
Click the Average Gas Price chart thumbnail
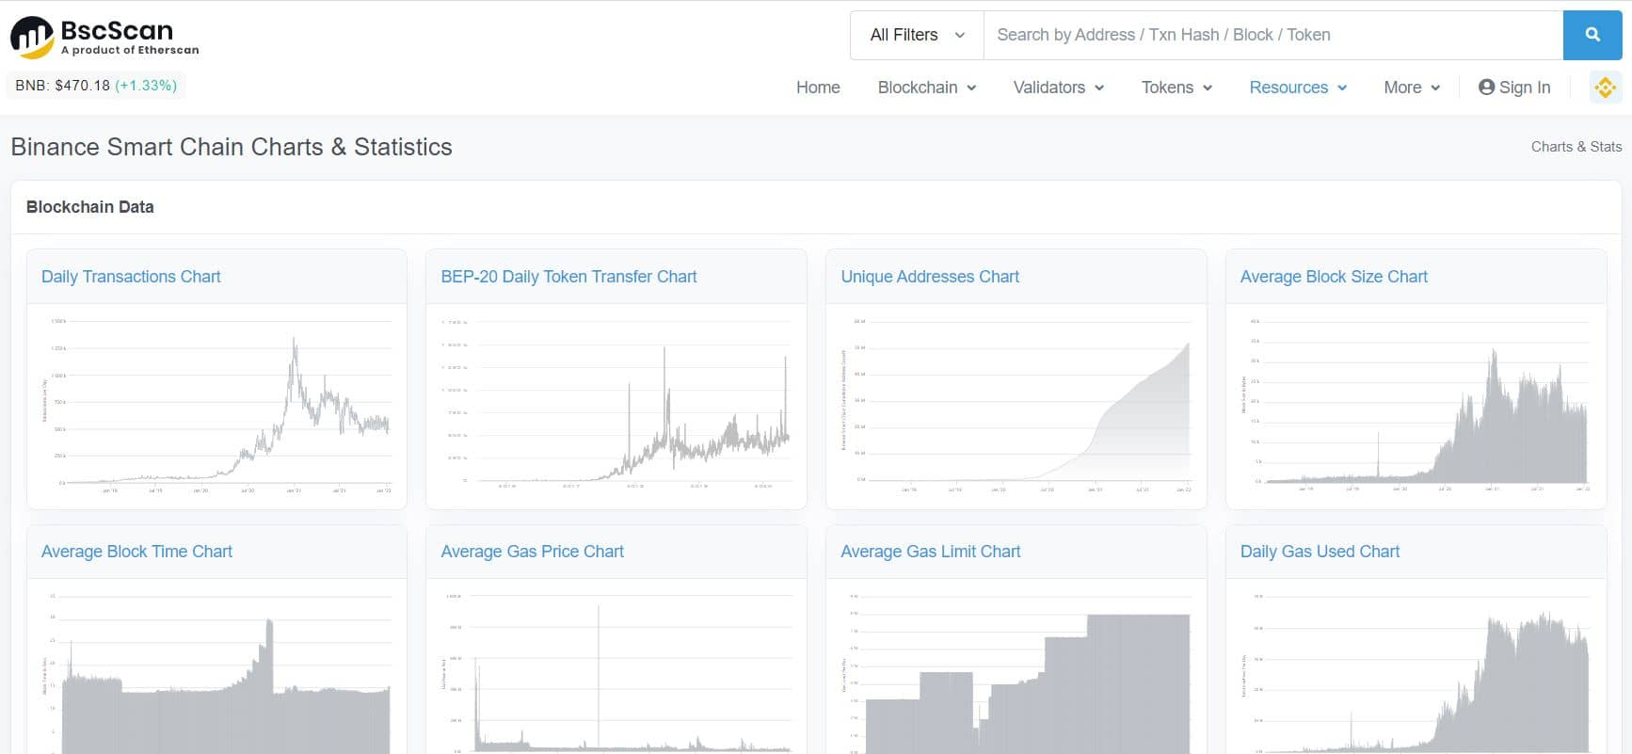pyautogui.click(x=616, y=671)
